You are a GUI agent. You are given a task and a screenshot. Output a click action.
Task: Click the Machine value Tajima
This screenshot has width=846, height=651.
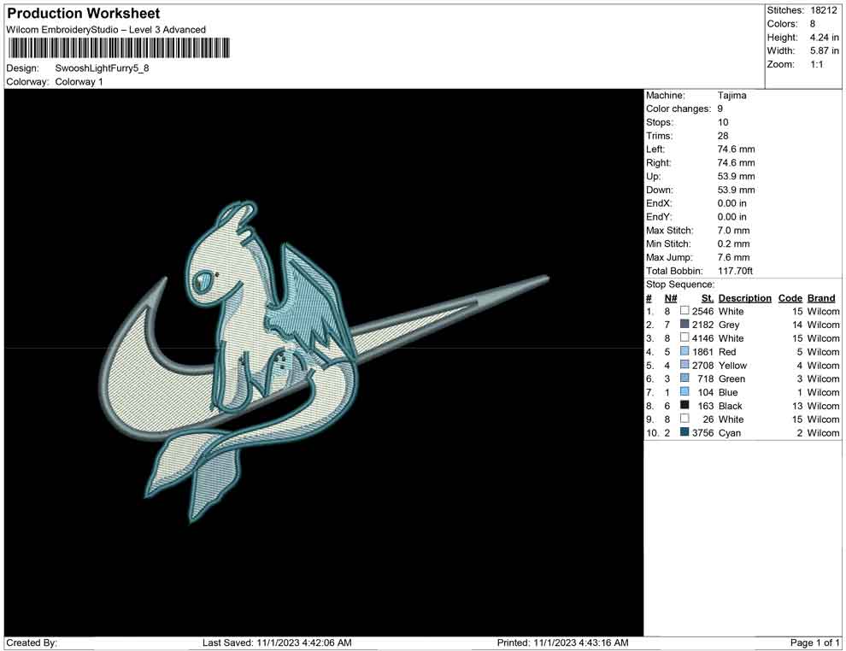click(x=732, y=96)
